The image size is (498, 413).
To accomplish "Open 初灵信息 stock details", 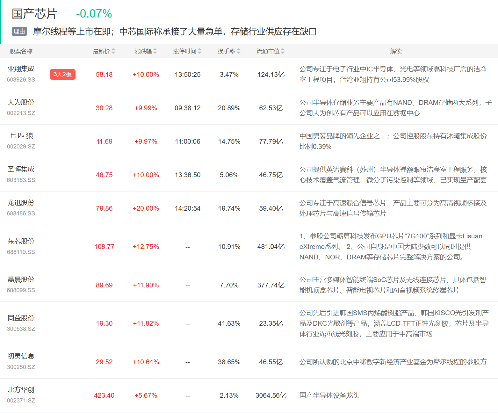I will [x=21, y=356].
